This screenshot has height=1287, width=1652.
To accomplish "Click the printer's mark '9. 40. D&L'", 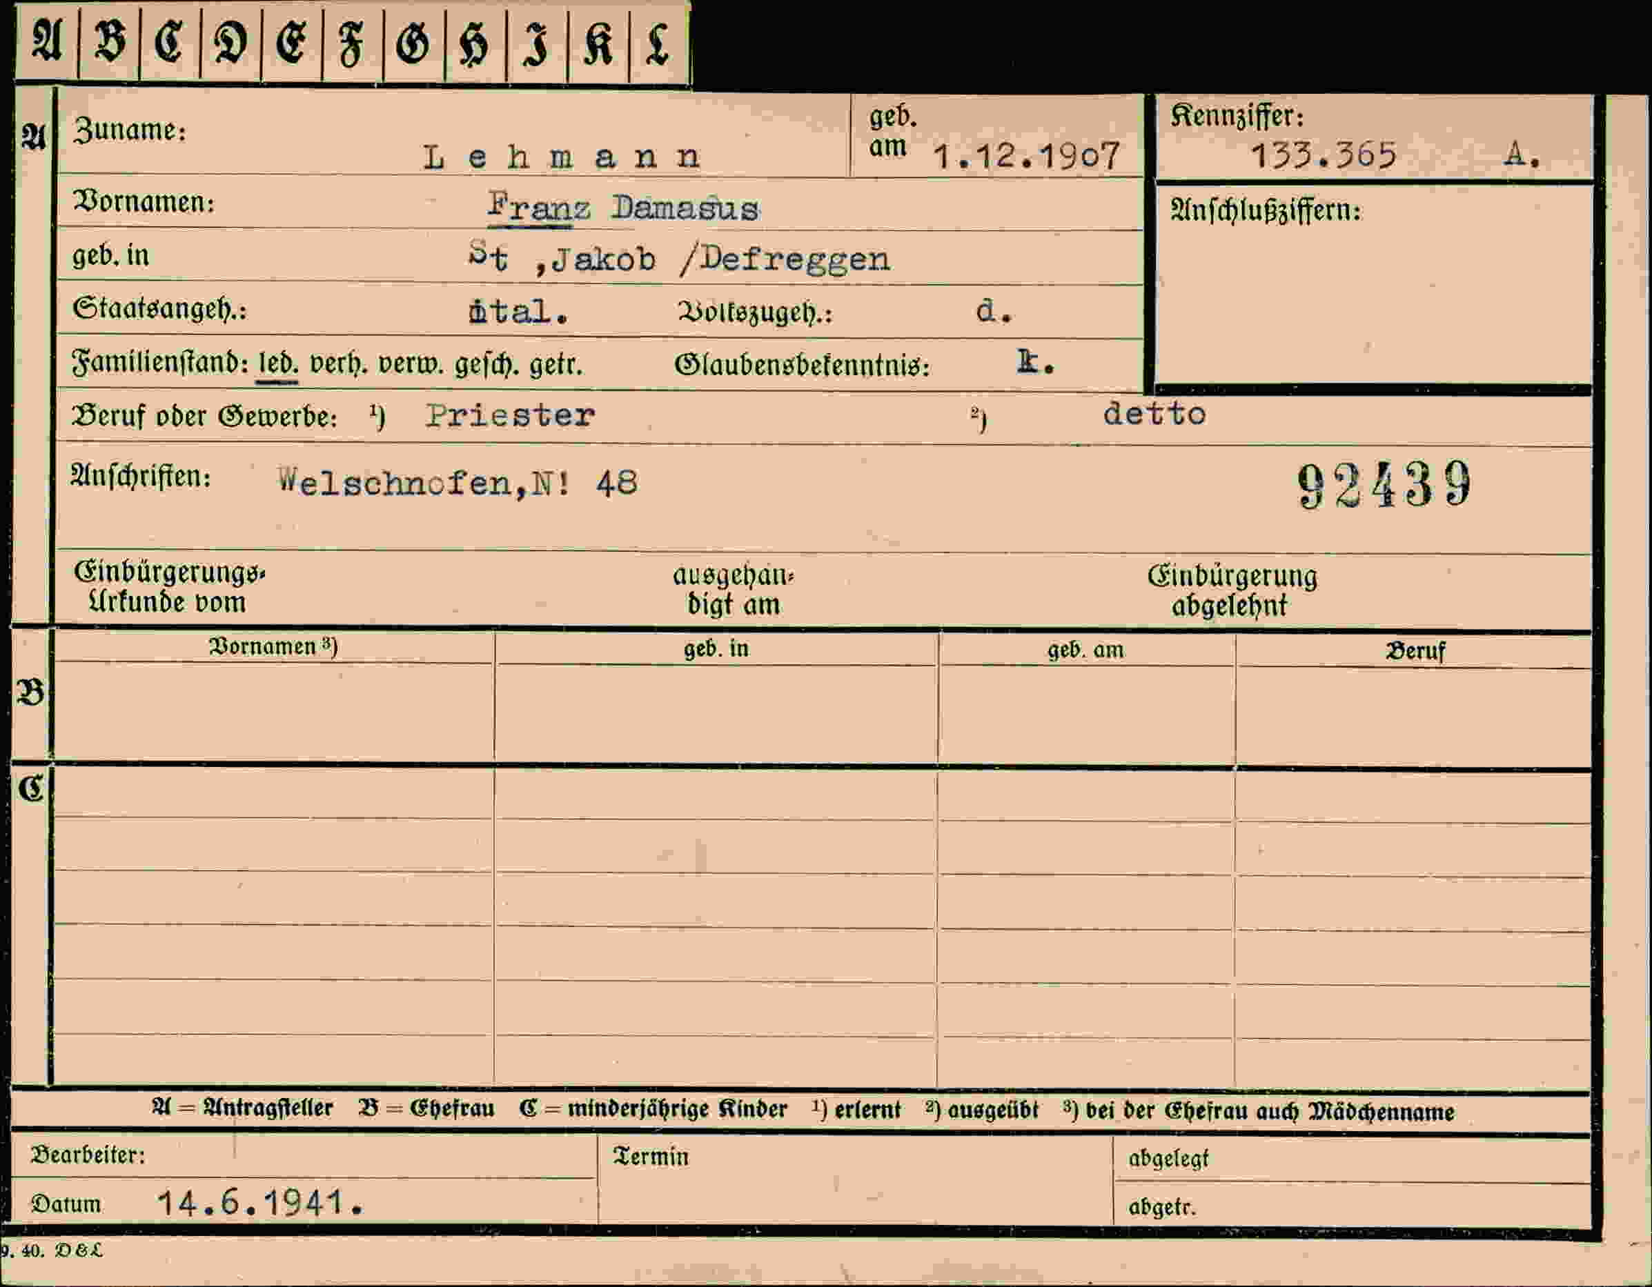I will pos(52,1250).
